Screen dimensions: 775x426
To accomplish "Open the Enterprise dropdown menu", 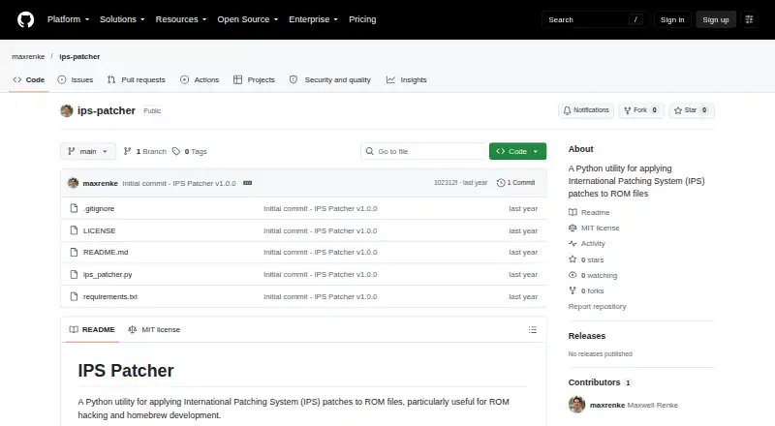I will pos(313,19).
